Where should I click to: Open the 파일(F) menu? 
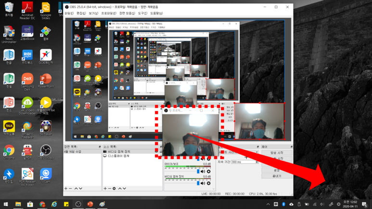69,13
